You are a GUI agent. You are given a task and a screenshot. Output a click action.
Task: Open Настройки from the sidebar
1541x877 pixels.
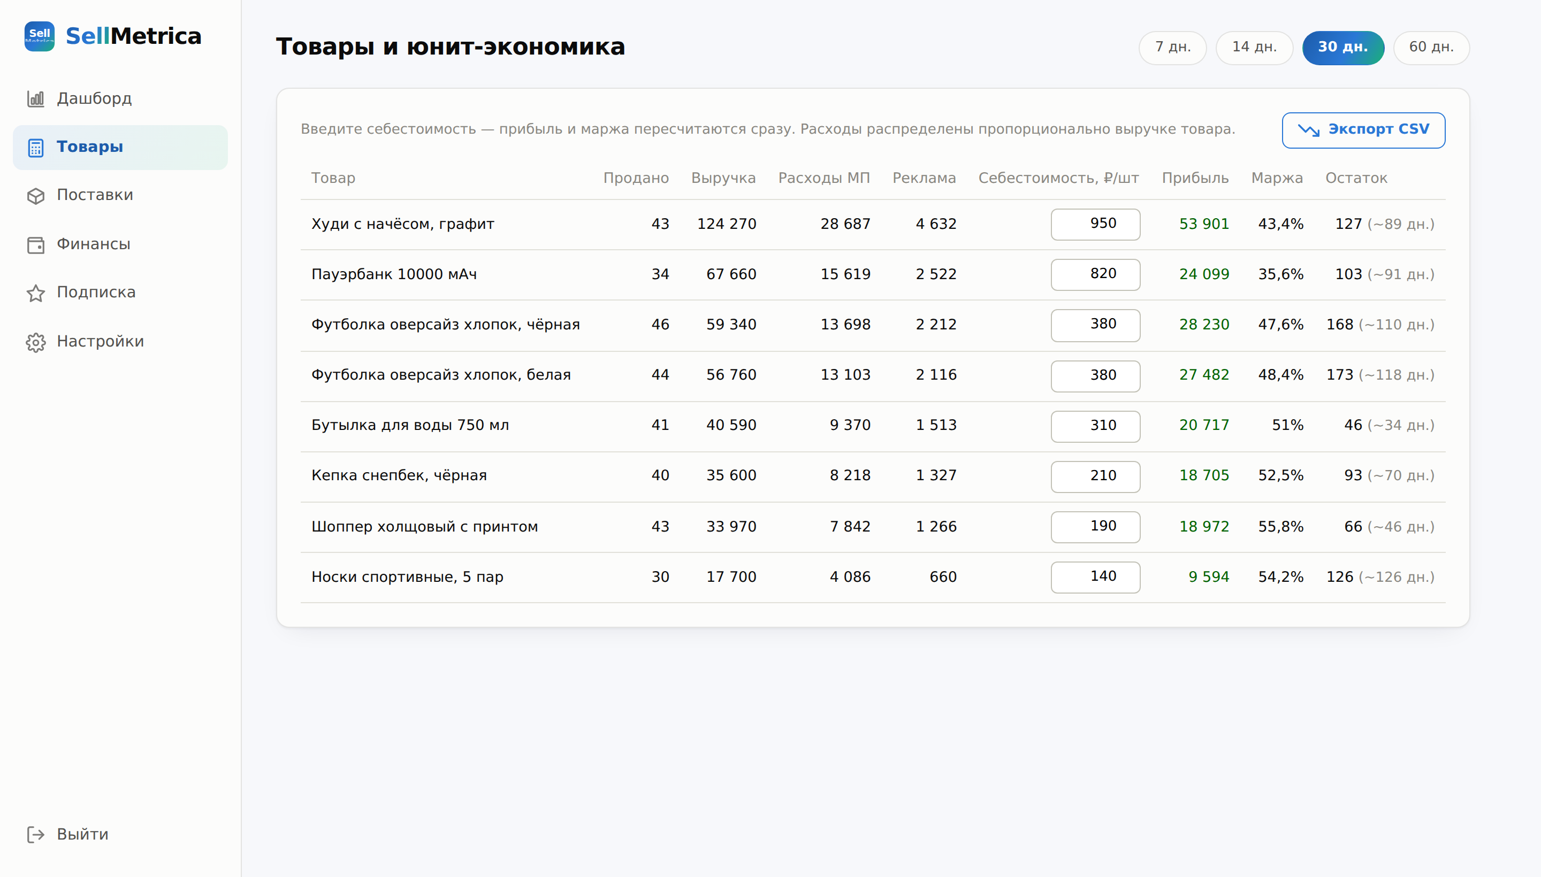coord(120,342)
